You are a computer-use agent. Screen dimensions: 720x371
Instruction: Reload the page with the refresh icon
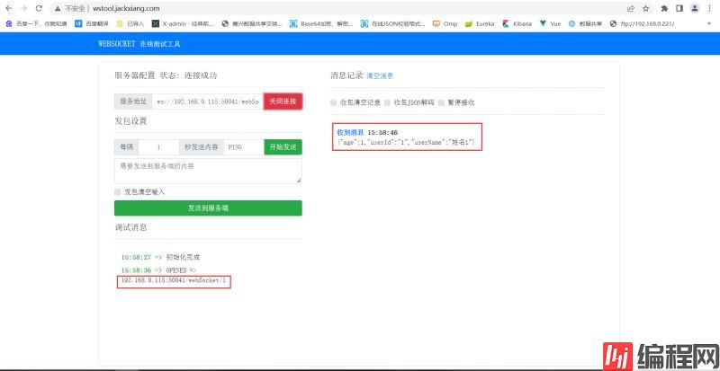click(x=39, y=8)
